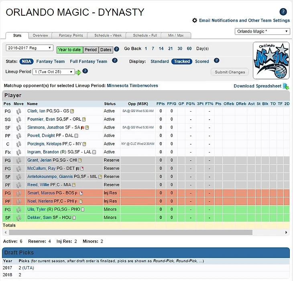Open Email Notifications and Other Team Settings
The width and height of the screenshot is (293, 281).
pyautogui.click(x=244, y=20)
